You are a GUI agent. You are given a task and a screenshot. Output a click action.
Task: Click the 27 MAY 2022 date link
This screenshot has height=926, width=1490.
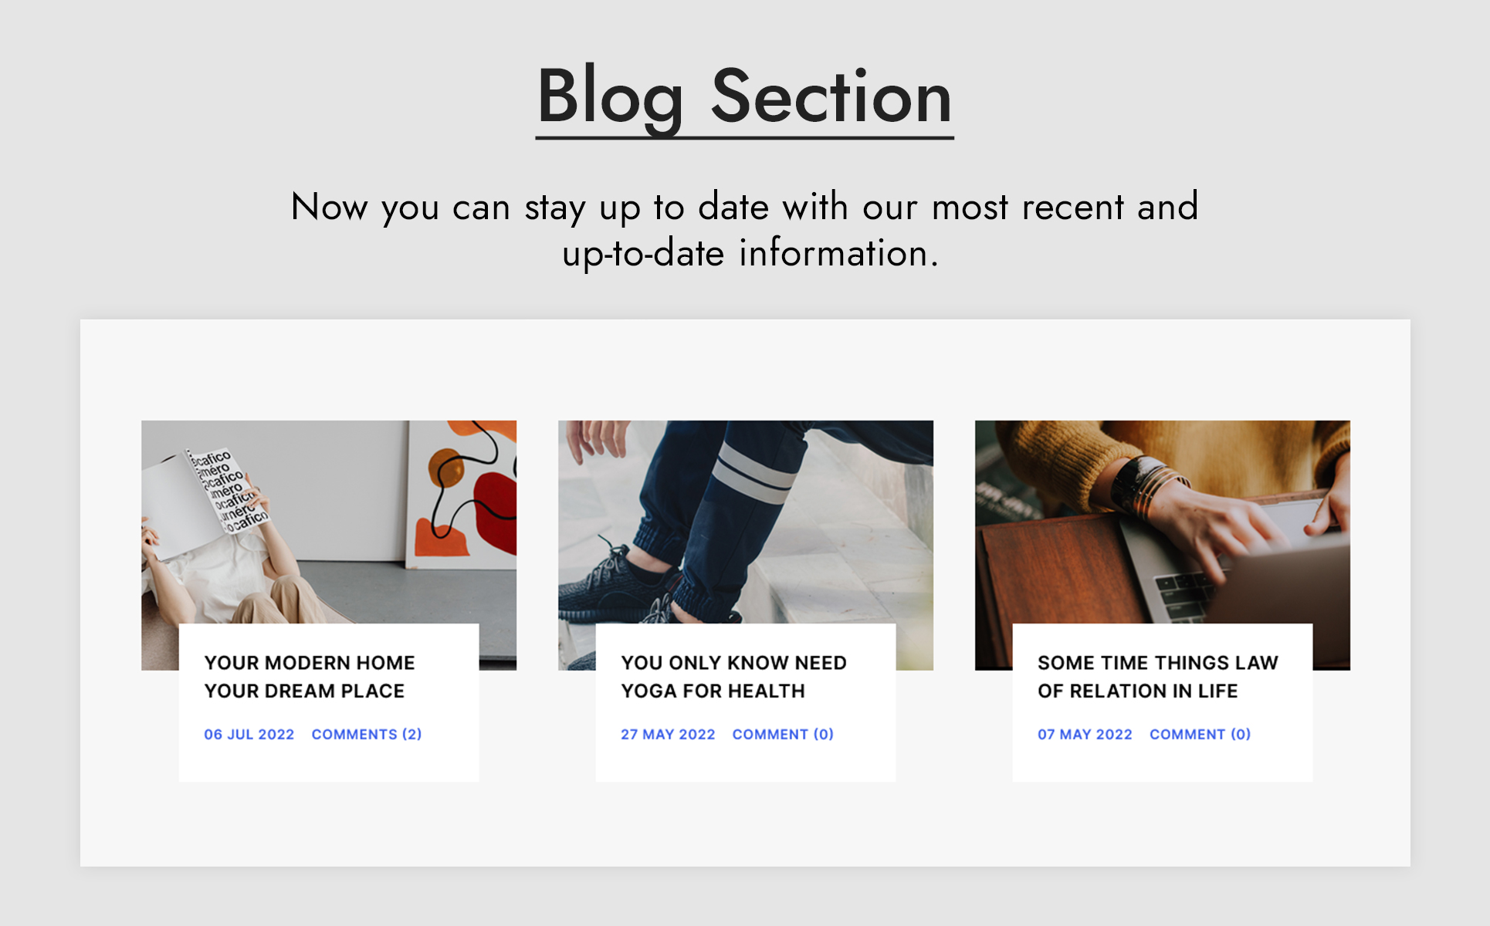pos(668,735)
